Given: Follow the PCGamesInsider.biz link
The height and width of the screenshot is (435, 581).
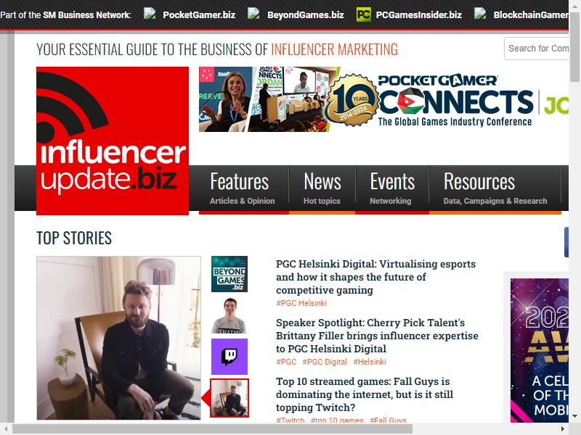Looking at the screenshot, I should (x=419, y=14).
